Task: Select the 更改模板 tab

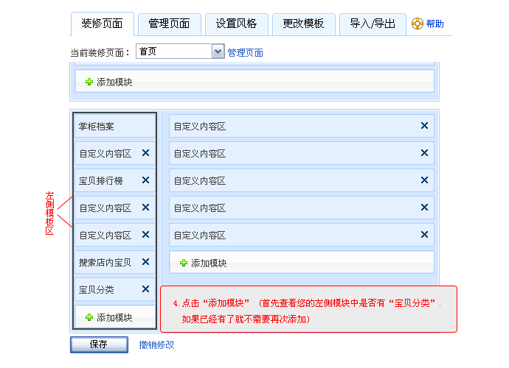Action: tap(303, 24)
